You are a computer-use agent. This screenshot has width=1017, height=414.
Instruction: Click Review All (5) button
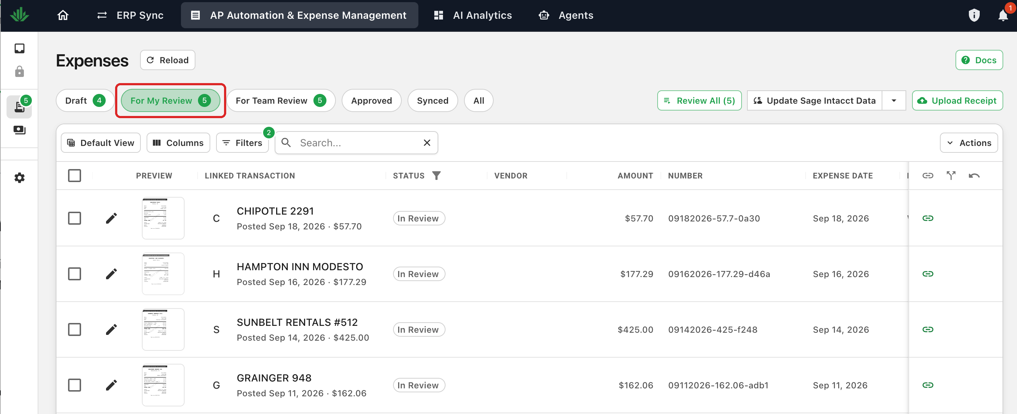coord(699,100)
